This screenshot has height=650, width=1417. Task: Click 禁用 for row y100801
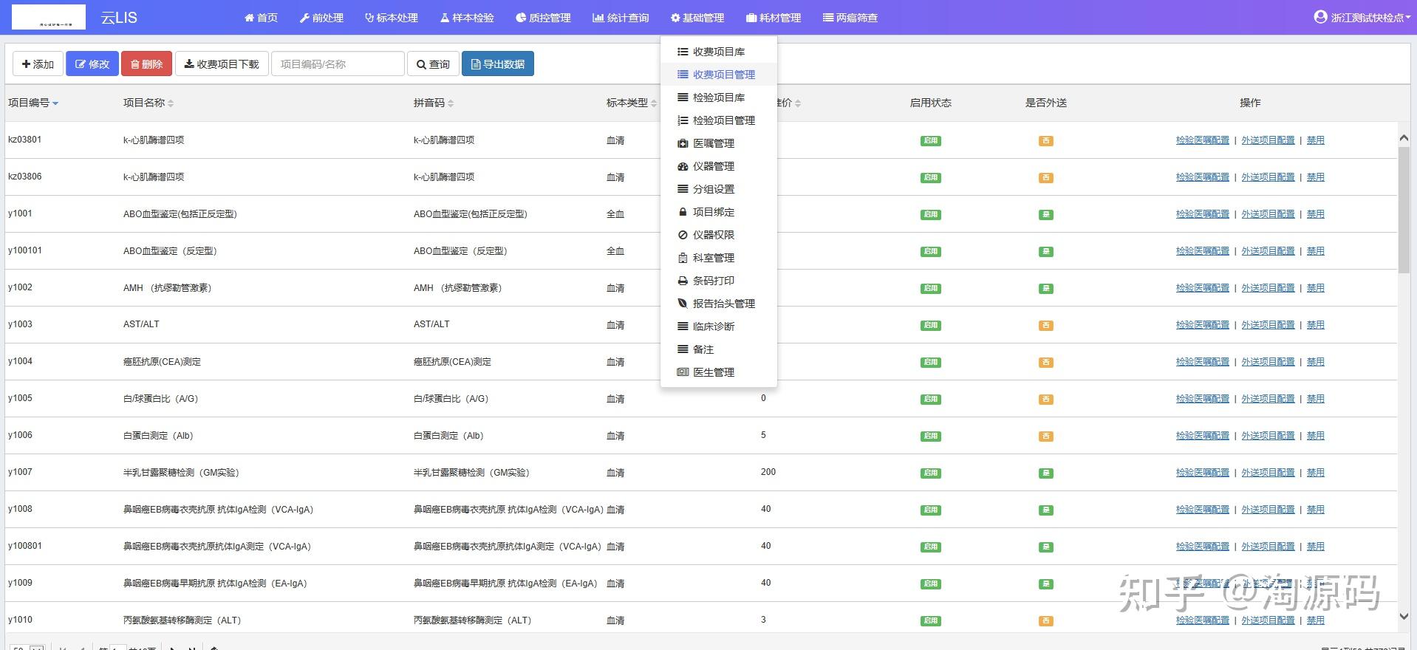(1316, 547)
